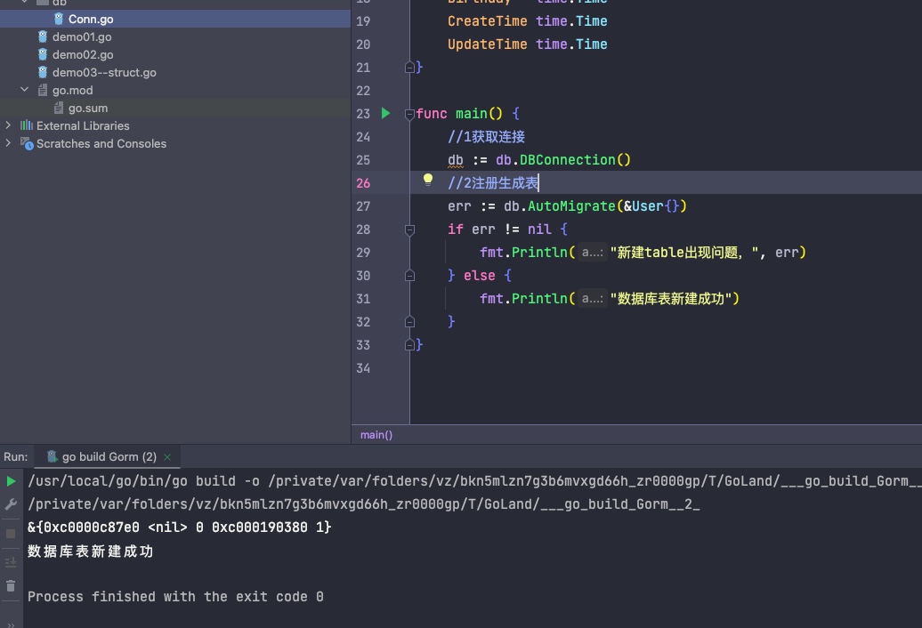Viewport: 922px width, 628px height.
Task: Click the console output 数据库表新建成功
Action: click(x=90, y=551)
